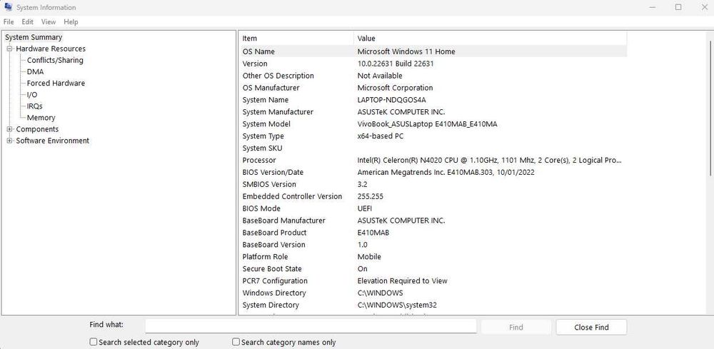Image resolution: width=714 pixels, height=349 pixels.
Task: Click the value UEFI
Action: [365, 208]
